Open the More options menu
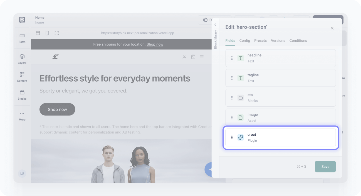361x196 pixels. tap(22, 116)
